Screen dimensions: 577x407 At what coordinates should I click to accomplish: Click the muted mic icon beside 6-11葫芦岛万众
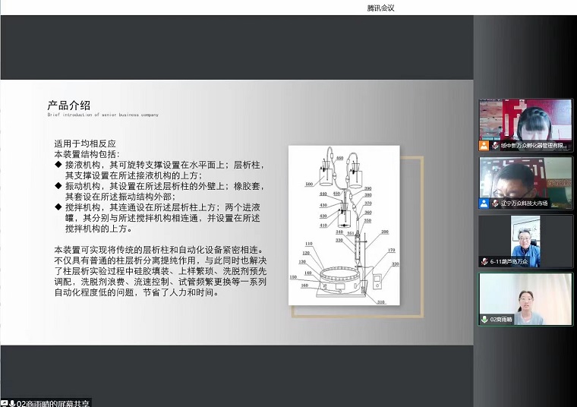pyautogui.click(x=484, y=261)
